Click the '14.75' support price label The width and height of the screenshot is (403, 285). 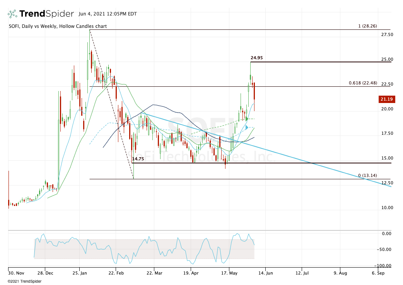[x=138, y=159]
